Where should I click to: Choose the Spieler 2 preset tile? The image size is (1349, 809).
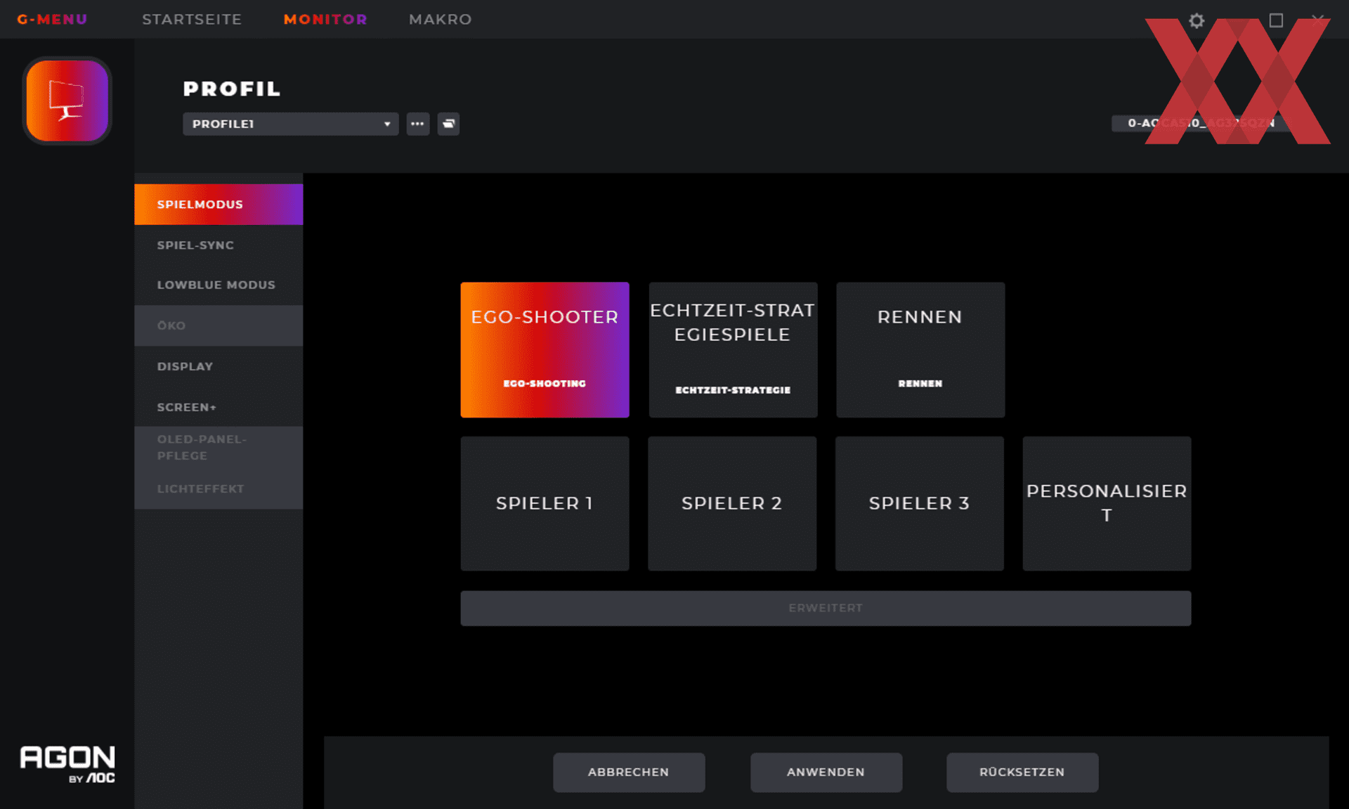click(731, 503)
